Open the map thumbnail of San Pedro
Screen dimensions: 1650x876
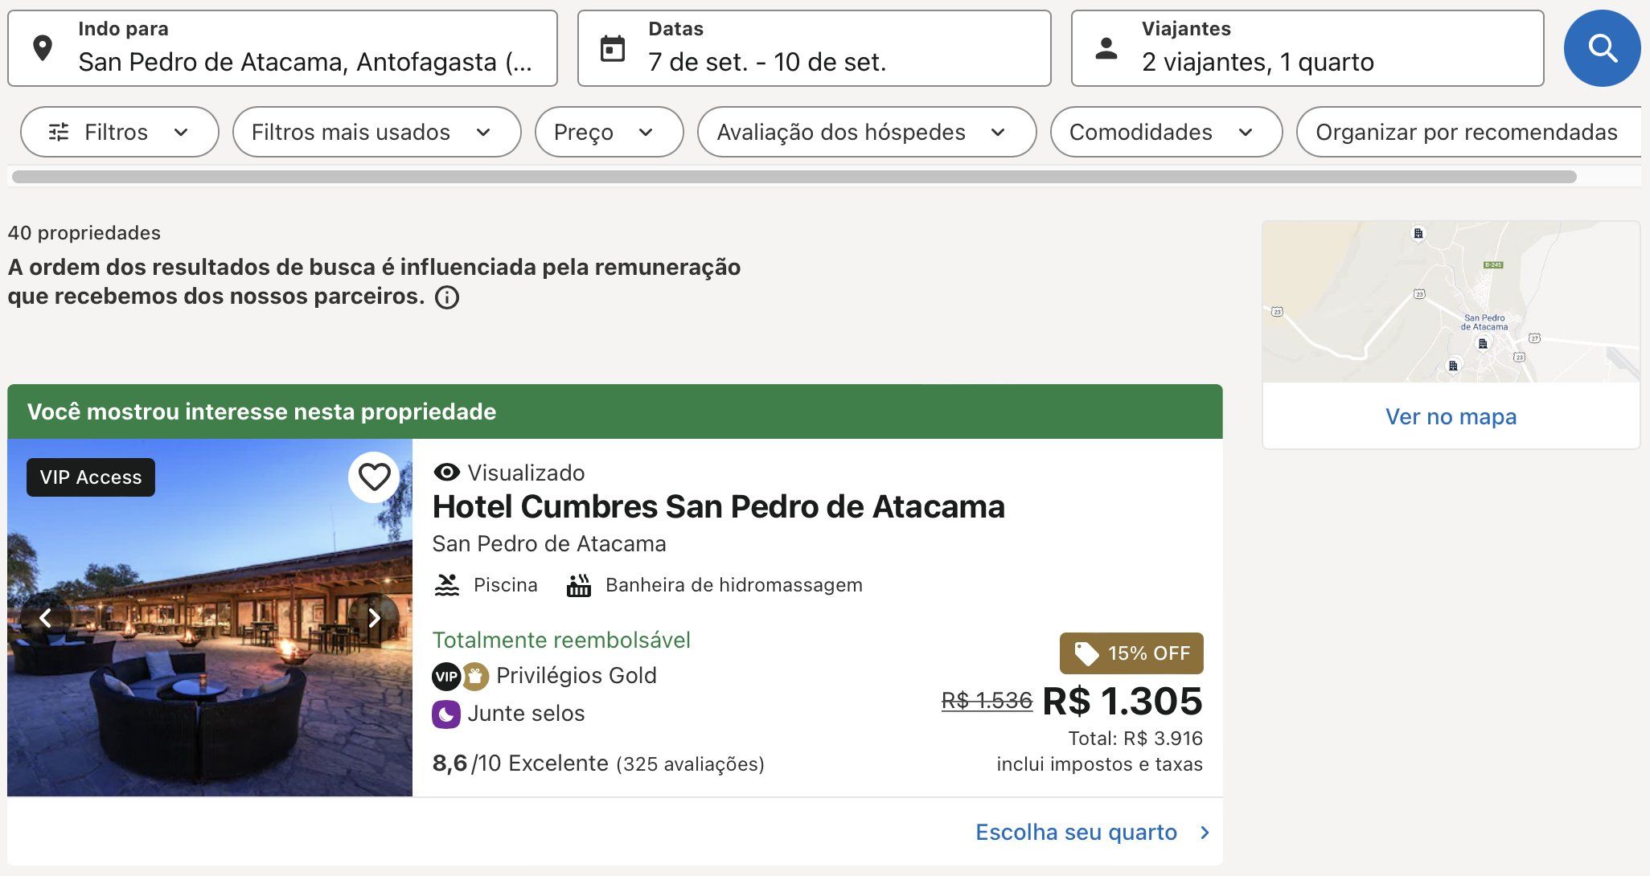click(1451, 302)
